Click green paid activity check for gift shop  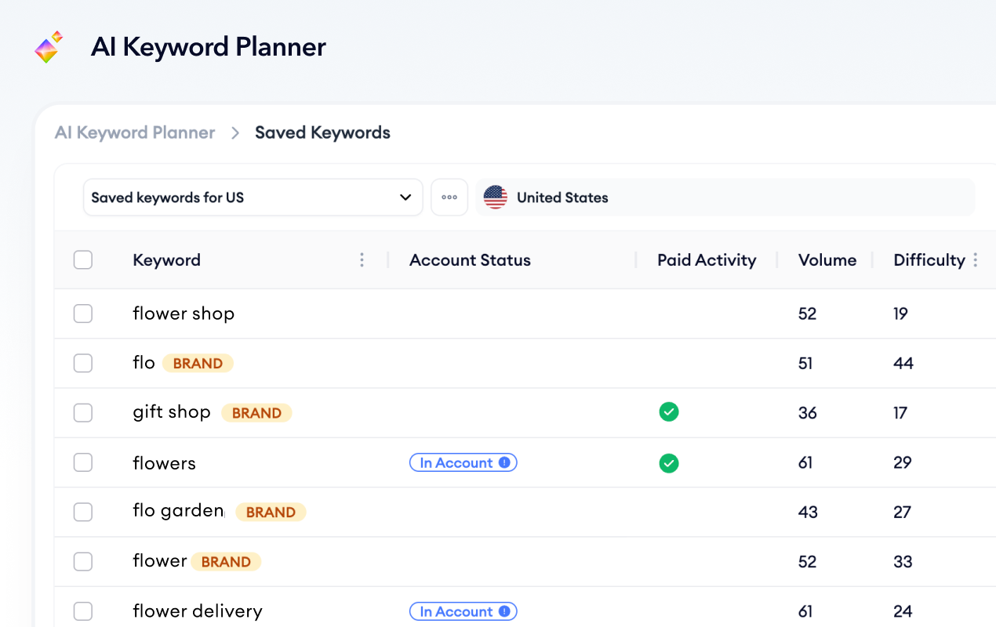[669, 411]
